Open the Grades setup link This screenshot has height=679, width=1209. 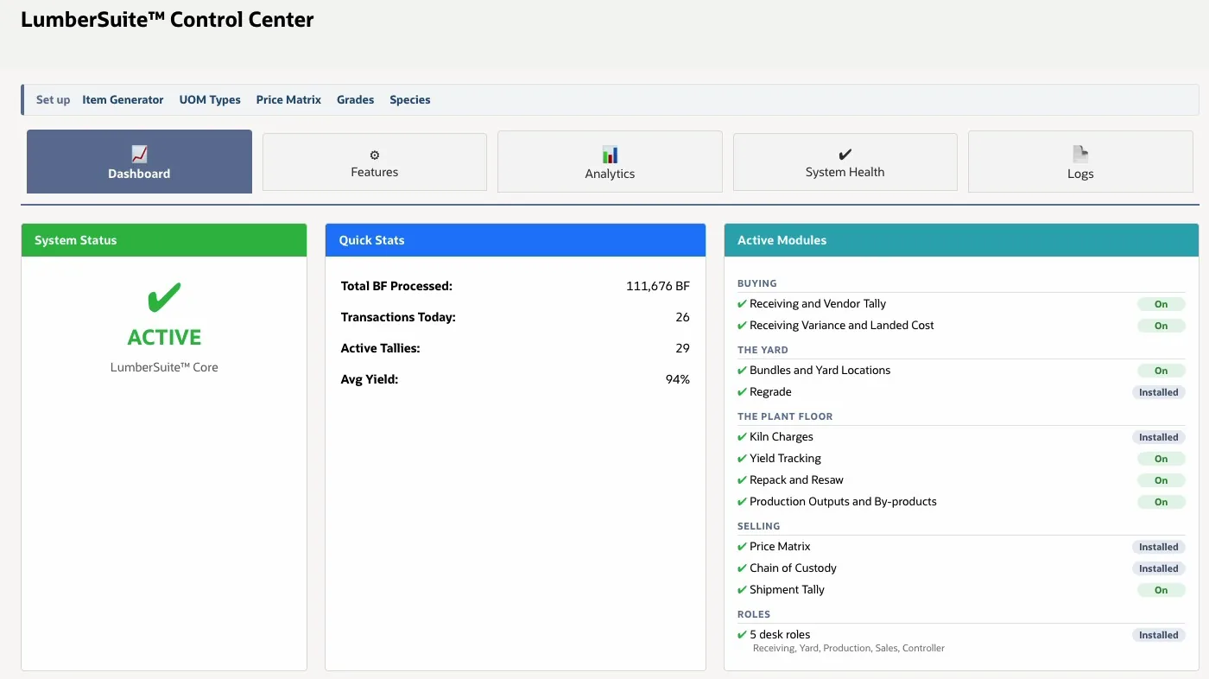355,99
